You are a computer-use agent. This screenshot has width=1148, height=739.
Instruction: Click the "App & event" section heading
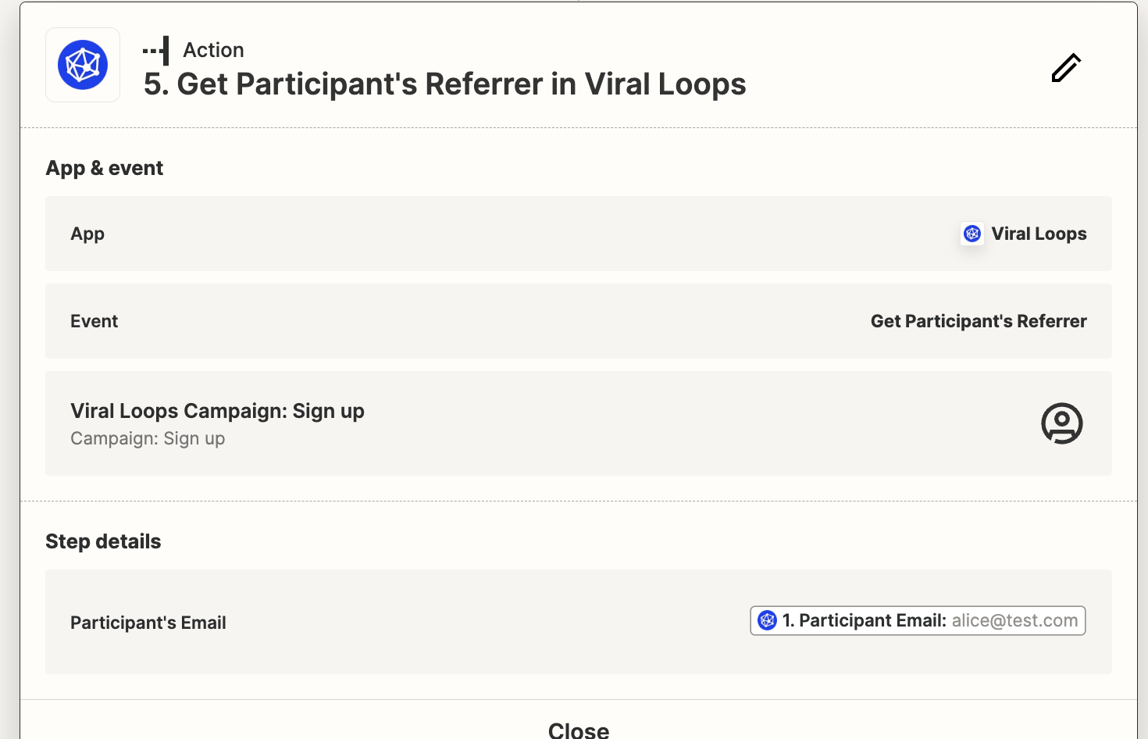pos(105,168)
